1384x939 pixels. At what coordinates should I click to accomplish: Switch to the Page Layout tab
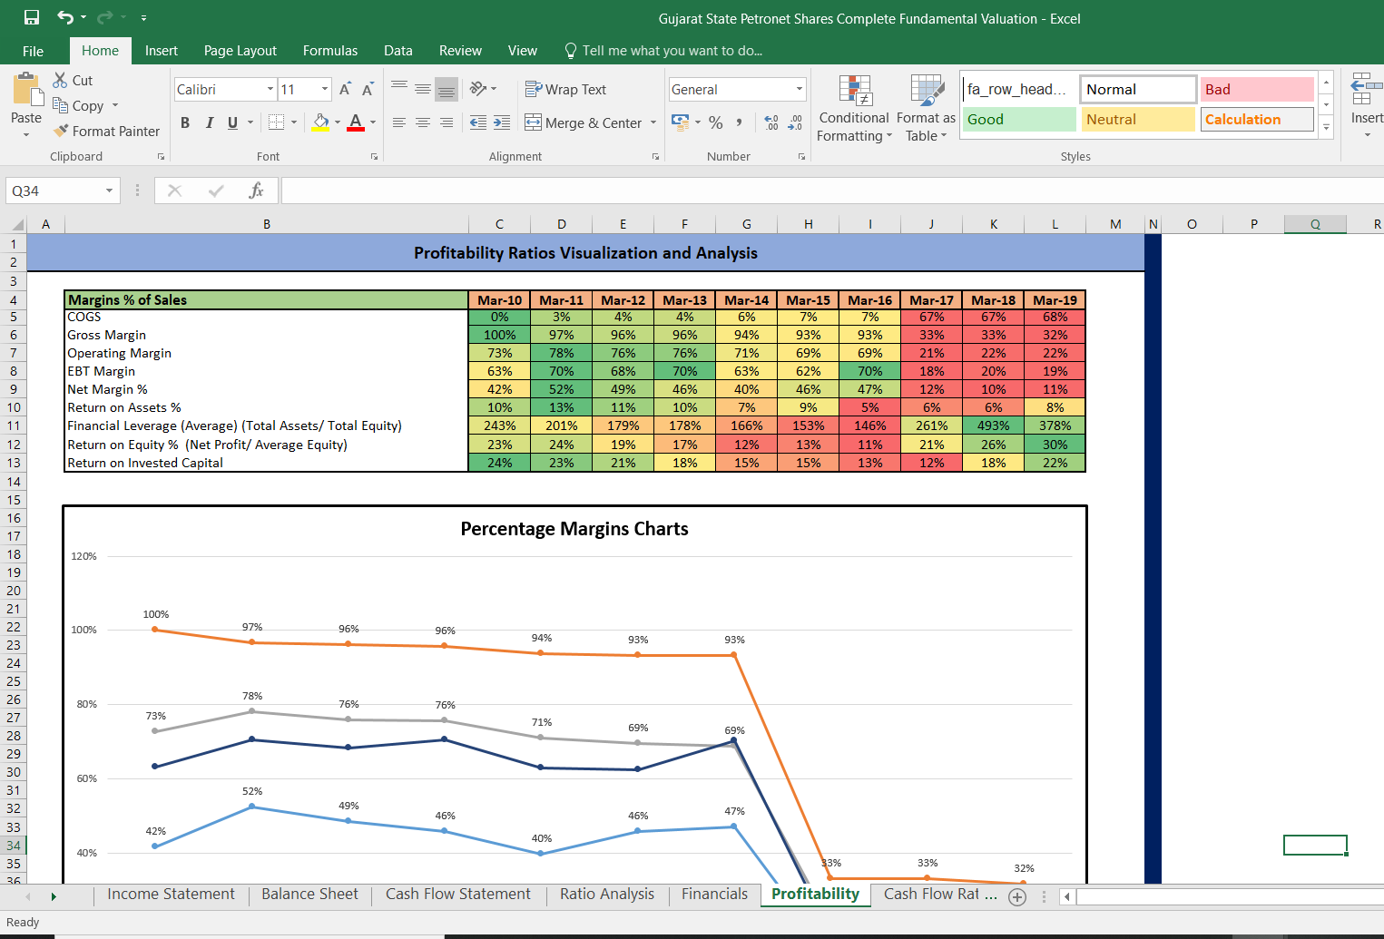tap(240, 51)
